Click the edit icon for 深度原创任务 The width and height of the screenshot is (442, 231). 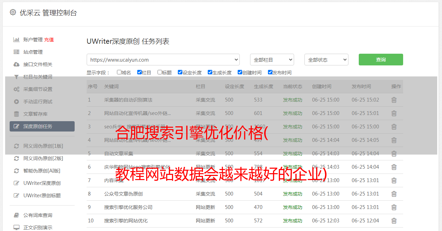pos(16,126)
